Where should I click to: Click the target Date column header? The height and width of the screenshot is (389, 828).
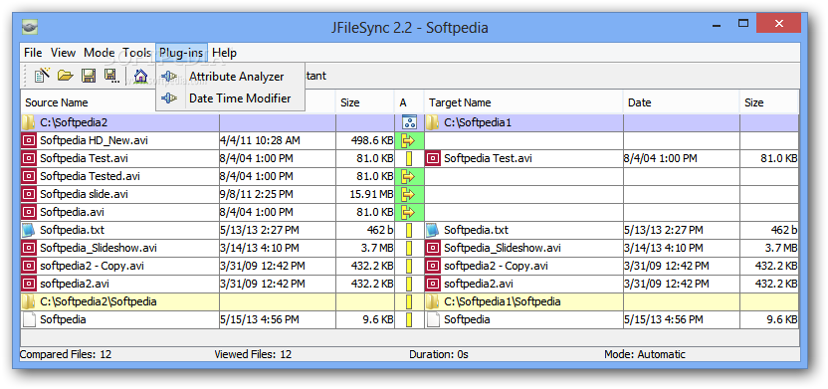coord(682,102)
